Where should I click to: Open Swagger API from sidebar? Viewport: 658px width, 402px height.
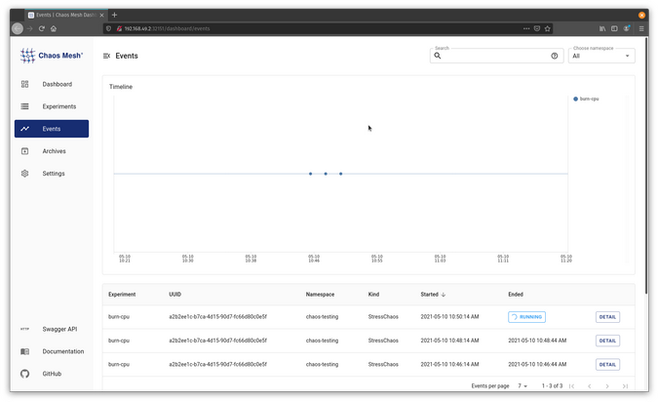pyautogui.click(x=58, y=329)
